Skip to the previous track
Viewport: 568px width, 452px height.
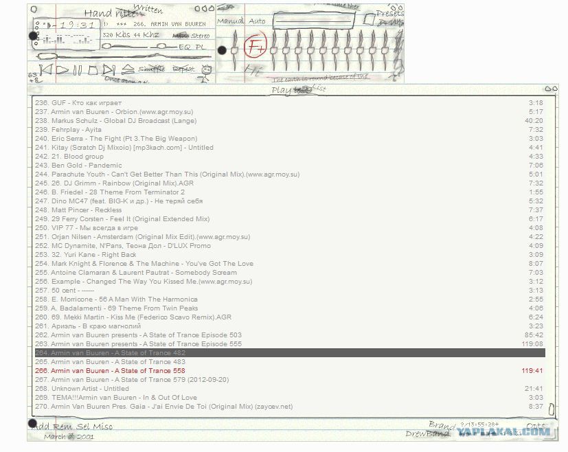click(45, 69)
